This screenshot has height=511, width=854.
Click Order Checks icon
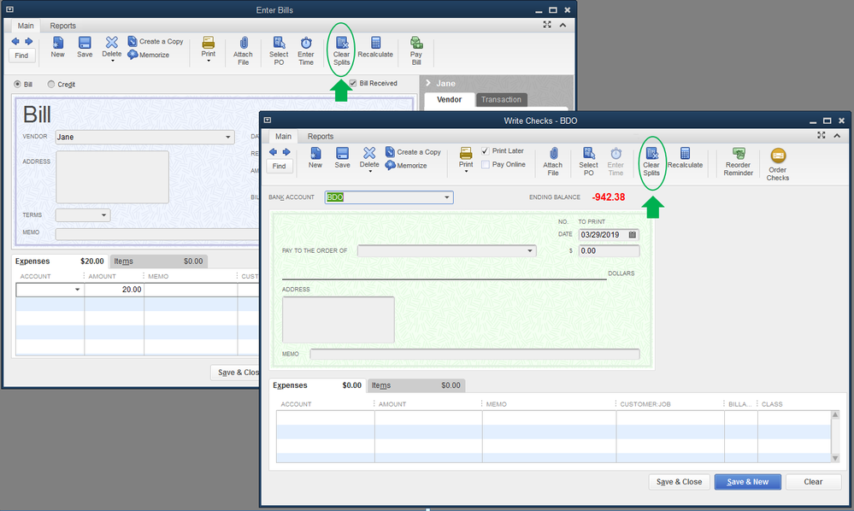pyautogui.click(x=778, y=156)
